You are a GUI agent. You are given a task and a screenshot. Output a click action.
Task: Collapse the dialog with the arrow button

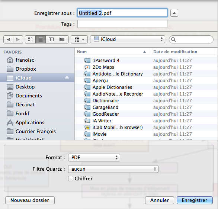point(174,13)
